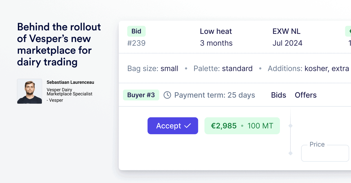Click the article headline about Vesper's marketplace

(59, 44)
